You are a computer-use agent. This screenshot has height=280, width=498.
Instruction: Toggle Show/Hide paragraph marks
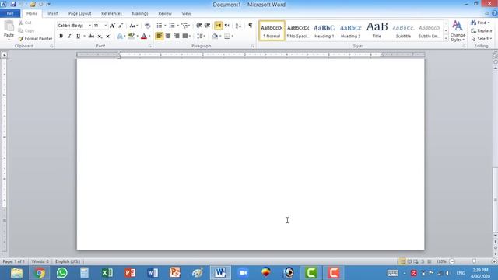coord(251,26)
